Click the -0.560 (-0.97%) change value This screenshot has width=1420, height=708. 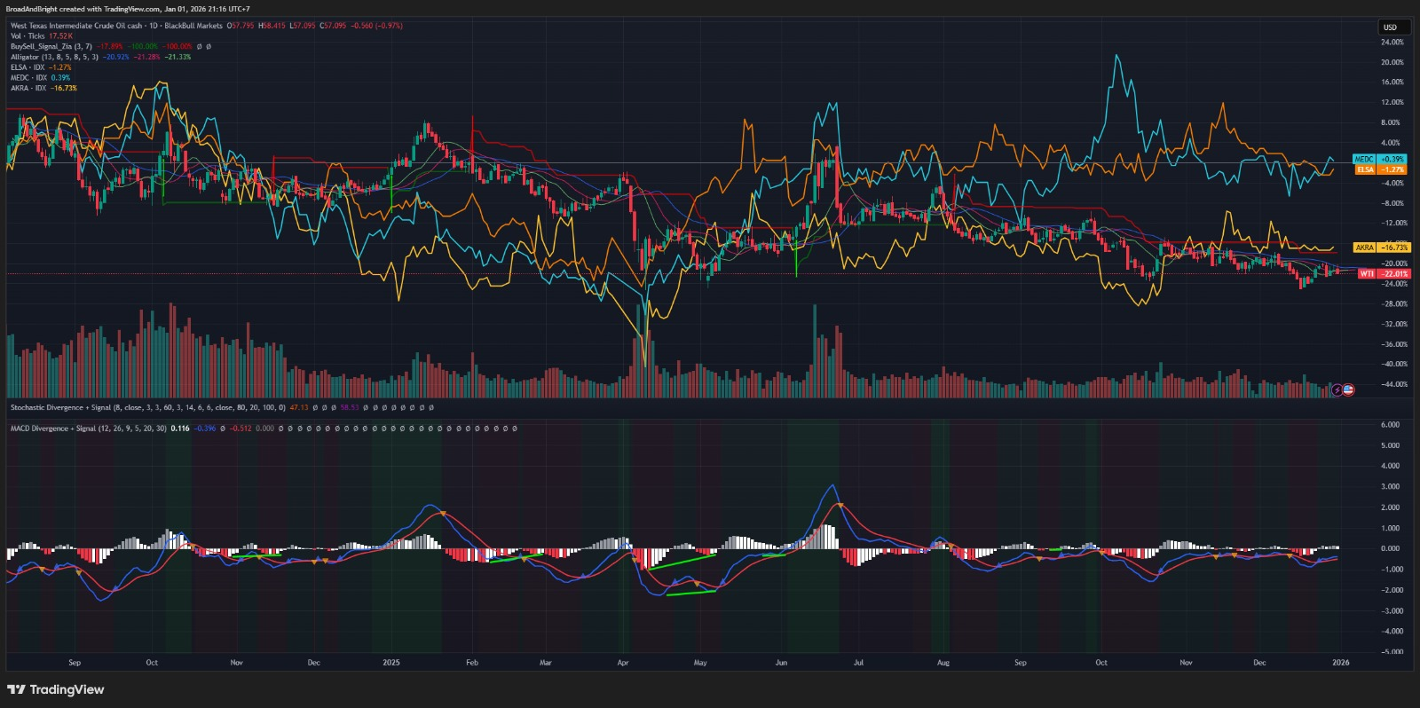(376, 26)
